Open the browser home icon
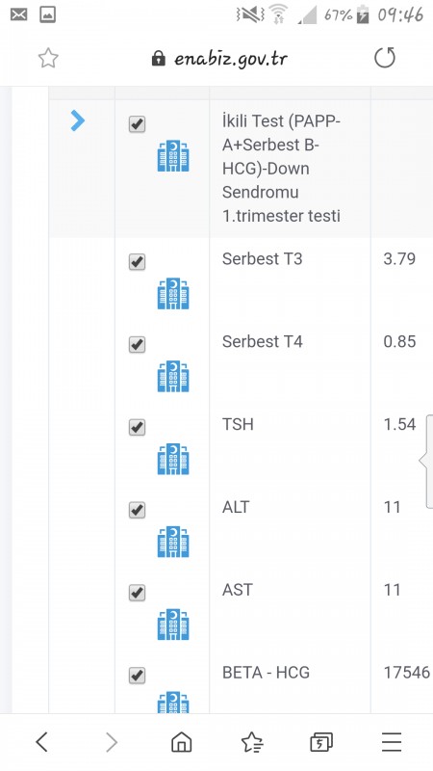This screenshot has height=771, width=433. pos(181,741)
